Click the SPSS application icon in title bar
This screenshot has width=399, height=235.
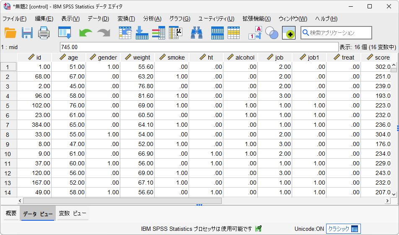(x=7, y=6)
